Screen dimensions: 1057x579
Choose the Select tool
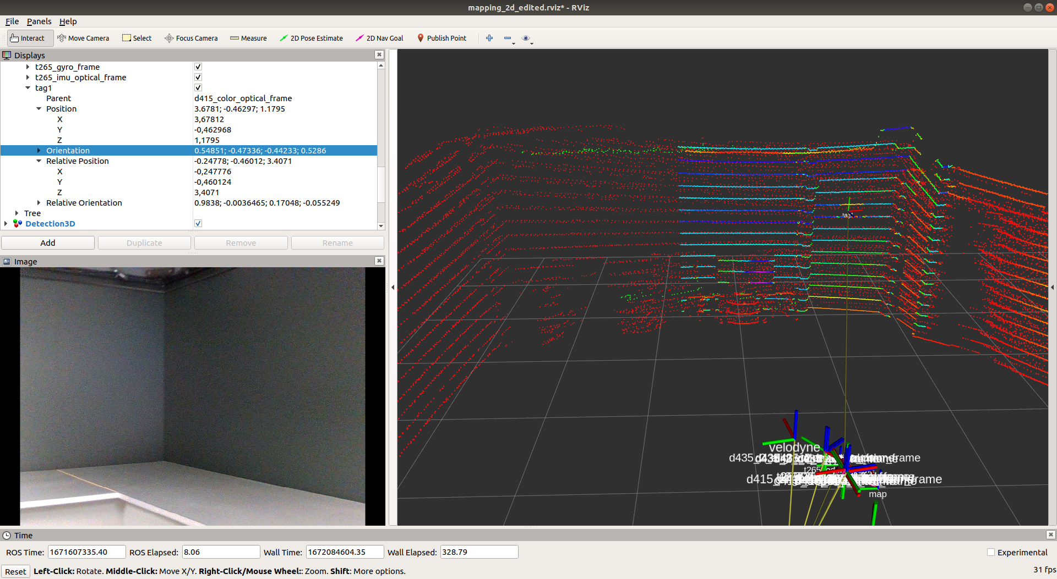[x=137, y=38]
